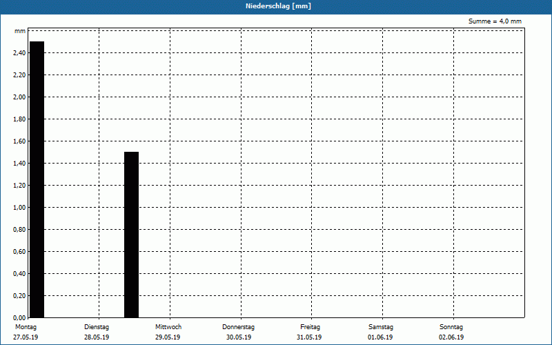Click the 'Montag' day label
Screen dimensions: 552x345
(x=26, y=327)
